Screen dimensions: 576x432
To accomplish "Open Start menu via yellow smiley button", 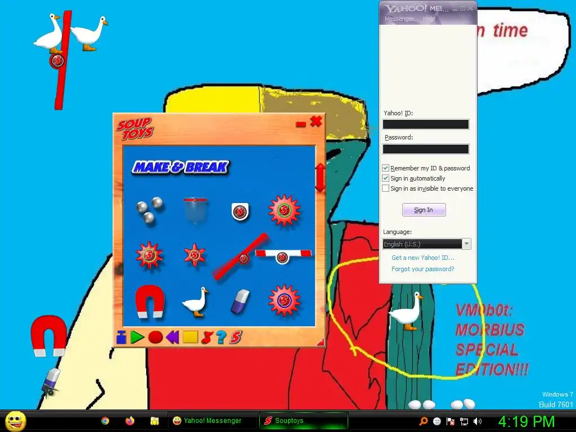I will (x=16, y=421).
